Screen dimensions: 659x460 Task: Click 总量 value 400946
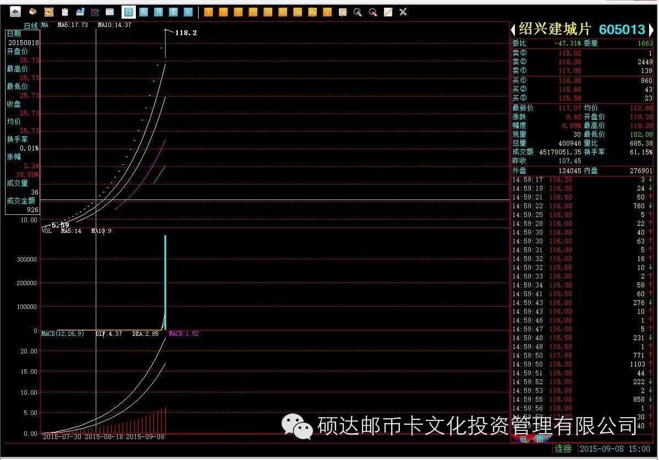click(569, 143)
